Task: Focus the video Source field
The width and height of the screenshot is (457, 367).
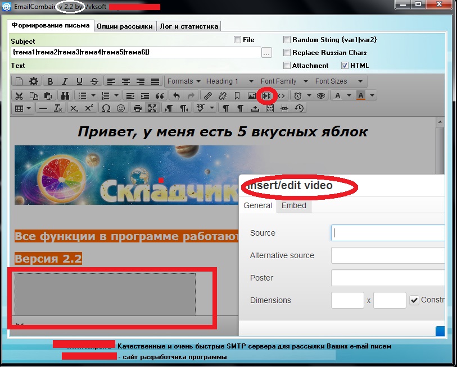Action: tap(388, 233)
